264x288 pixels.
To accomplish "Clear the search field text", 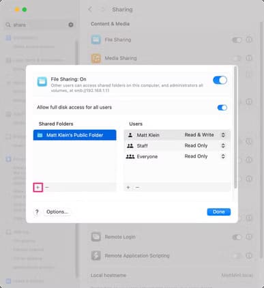I will [x=71, y=25].
